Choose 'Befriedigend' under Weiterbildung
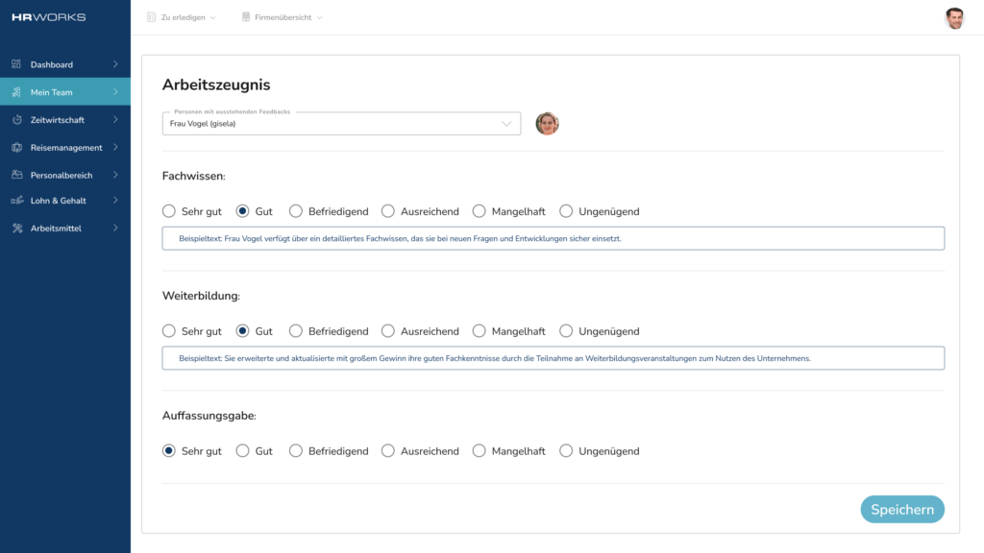Image resolution: width=984 pixels, height=553 pixels. coord(296,331)
